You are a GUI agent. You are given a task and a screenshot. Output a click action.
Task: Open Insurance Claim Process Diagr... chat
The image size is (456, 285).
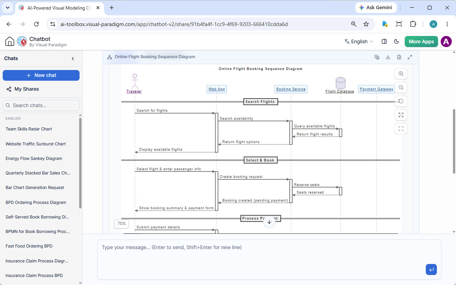pyautogui.click(x=37, y=261)
